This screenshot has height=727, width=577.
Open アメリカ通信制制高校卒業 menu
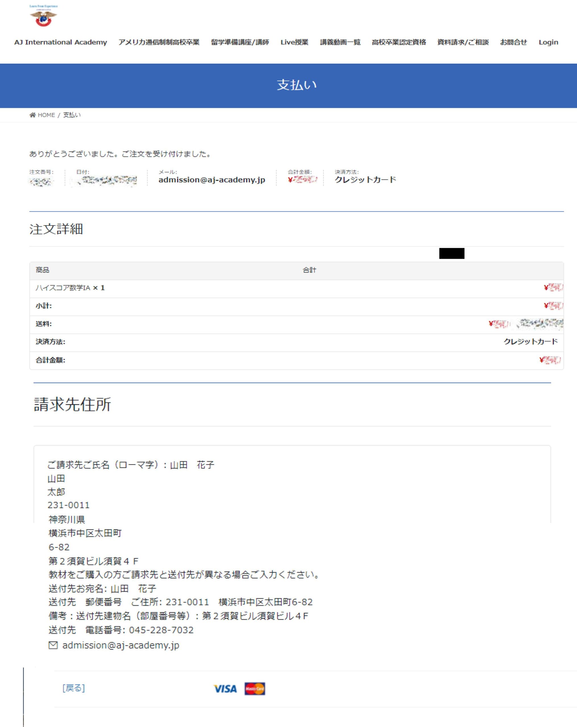159,42
